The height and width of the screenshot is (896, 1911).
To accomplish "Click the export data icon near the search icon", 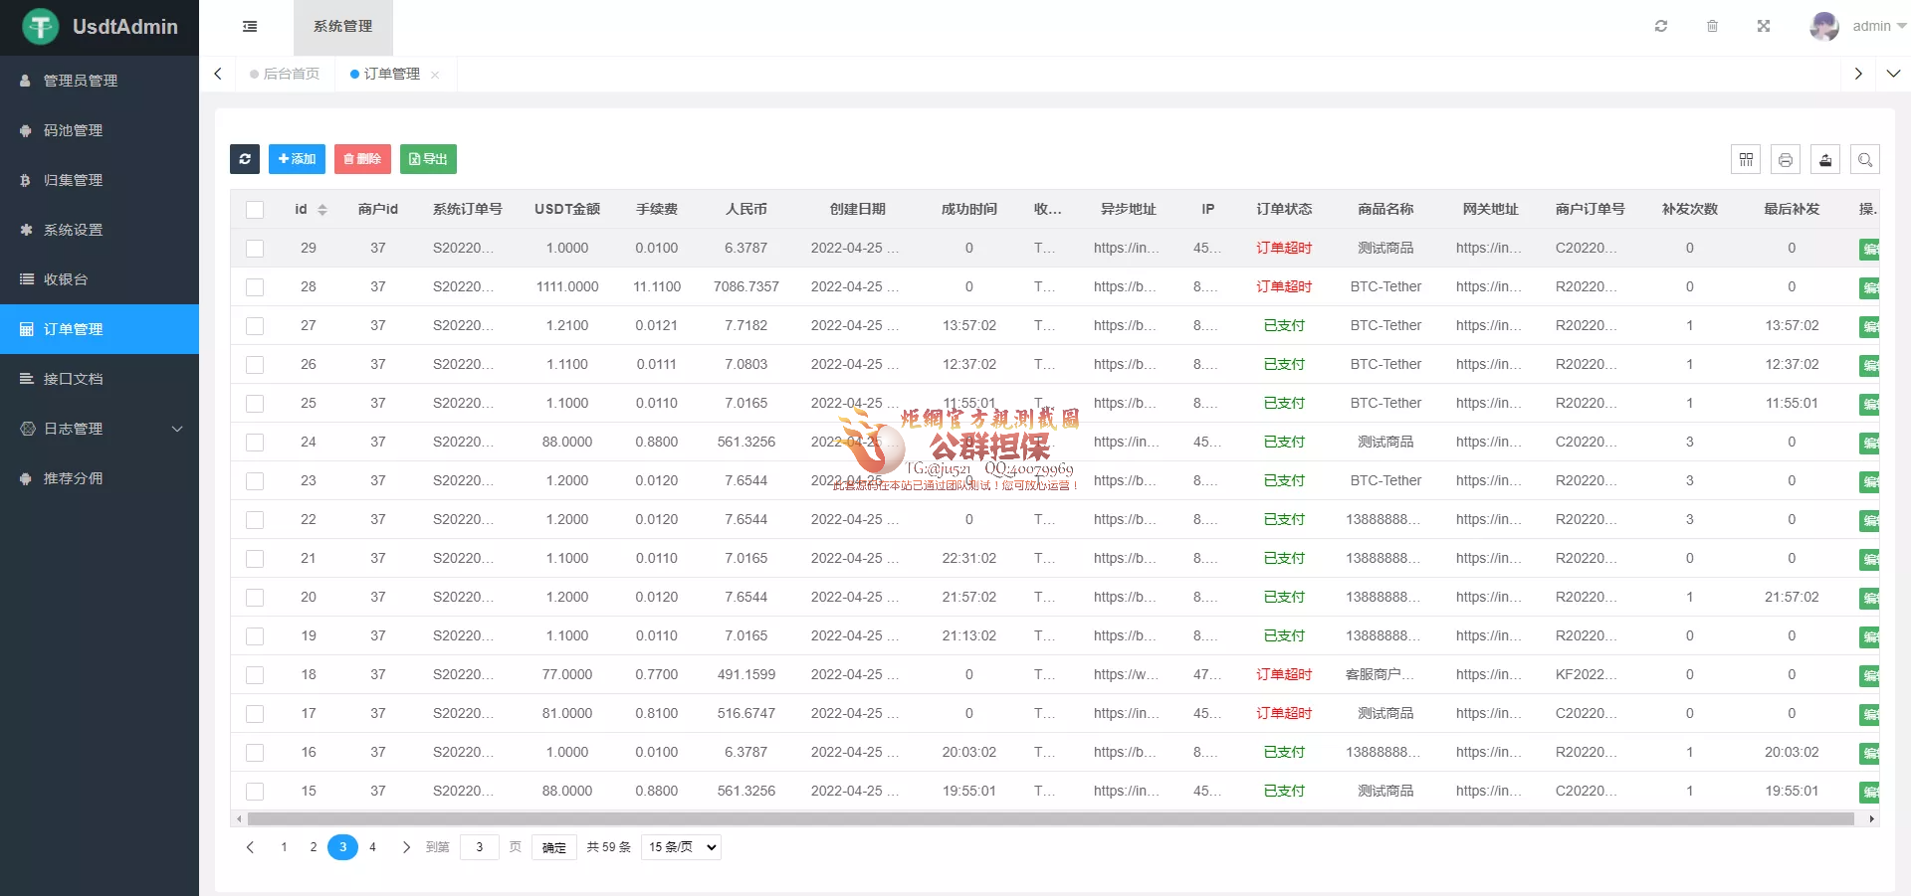I will 1825,159.
